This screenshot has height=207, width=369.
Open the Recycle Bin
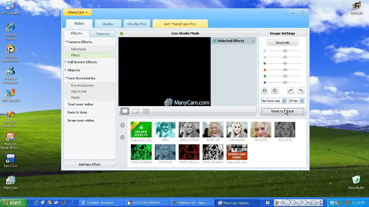356,183
